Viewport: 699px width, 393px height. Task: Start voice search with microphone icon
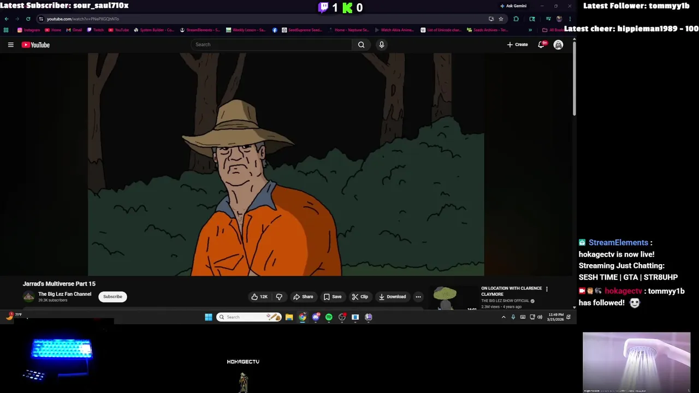pos(382,45)
